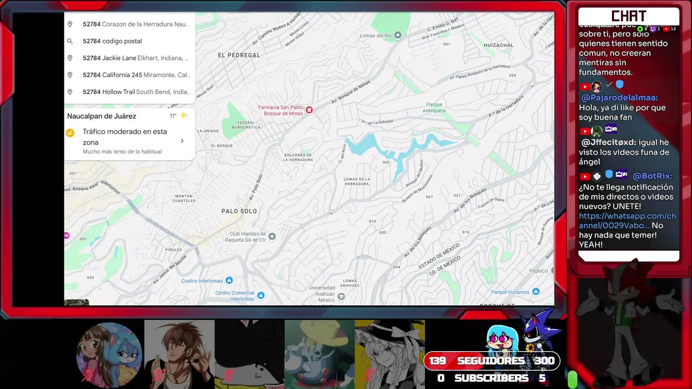Click the dice badge beside @BotRix
Viewport: 692px width, 389px height.
tap(597, 176)
